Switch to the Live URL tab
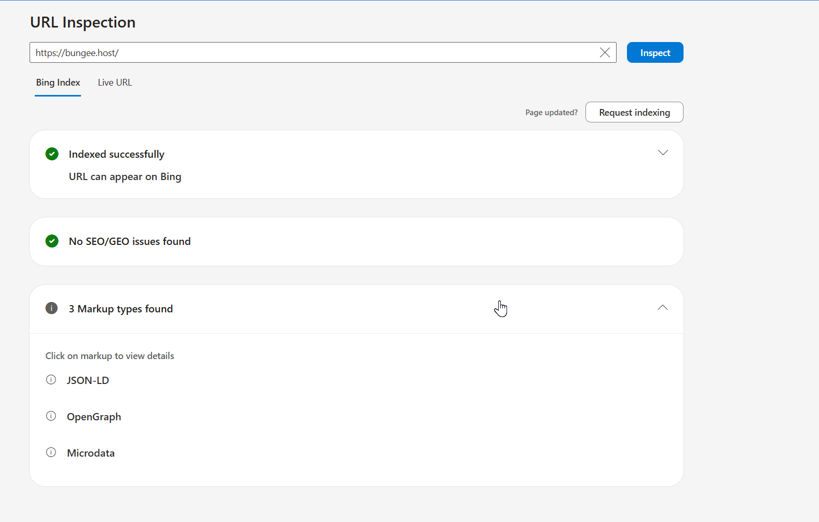819x522 pixels. coord(115,83)
